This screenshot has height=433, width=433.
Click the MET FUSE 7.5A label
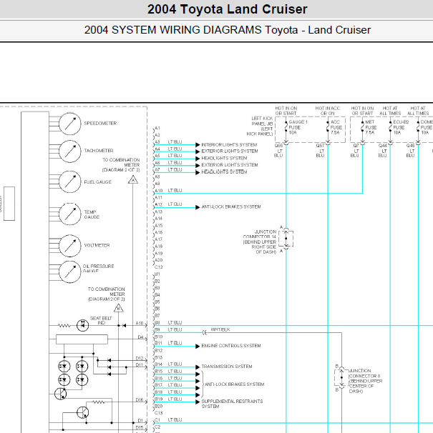[x=371, y=127]
